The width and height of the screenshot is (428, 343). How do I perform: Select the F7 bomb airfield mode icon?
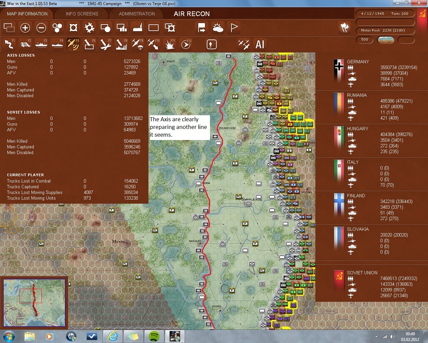pyautogui.click(x=105, y=44)
